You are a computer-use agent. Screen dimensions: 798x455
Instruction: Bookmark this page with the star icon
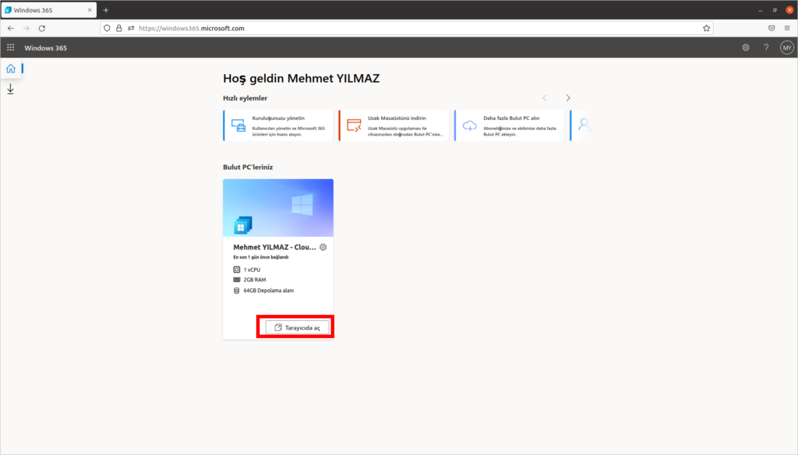[x=706, y=28]
